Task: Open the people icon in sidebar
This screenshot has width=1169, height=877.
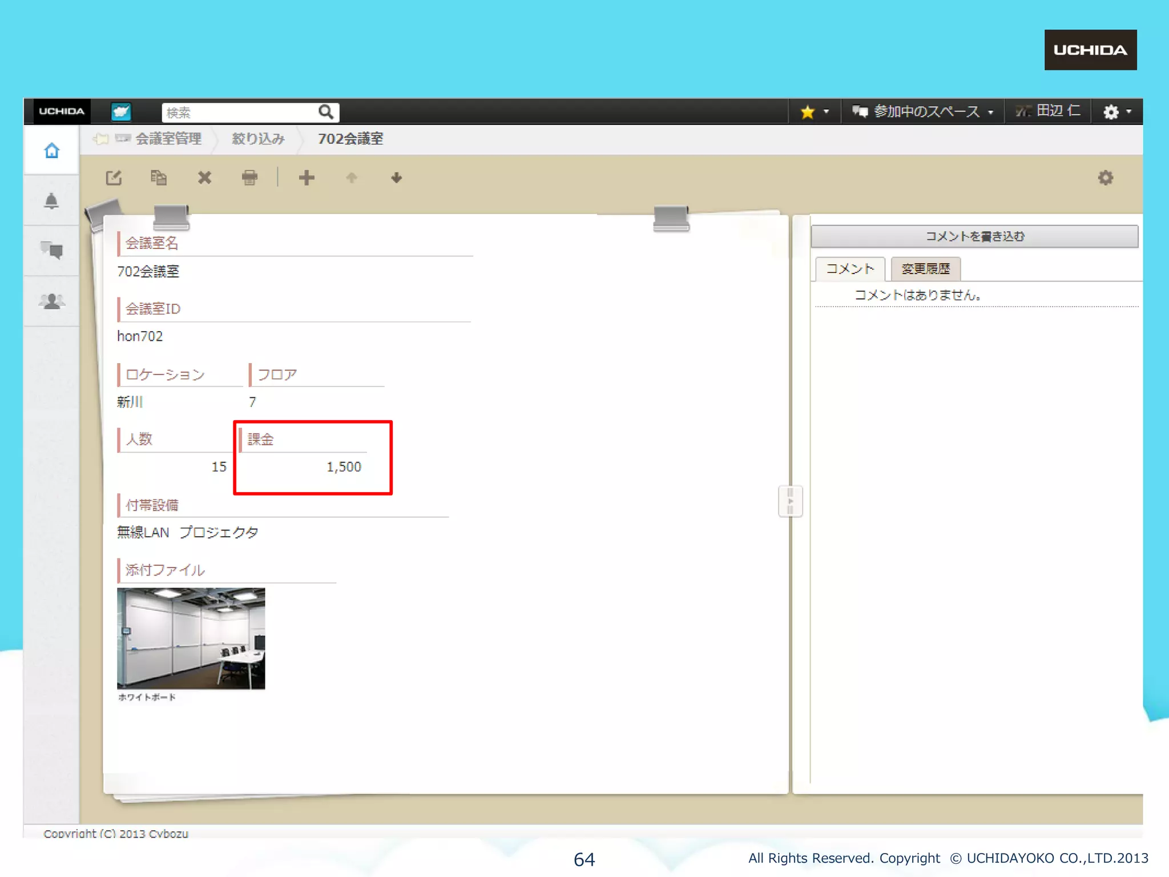Action: pos(51,301)
